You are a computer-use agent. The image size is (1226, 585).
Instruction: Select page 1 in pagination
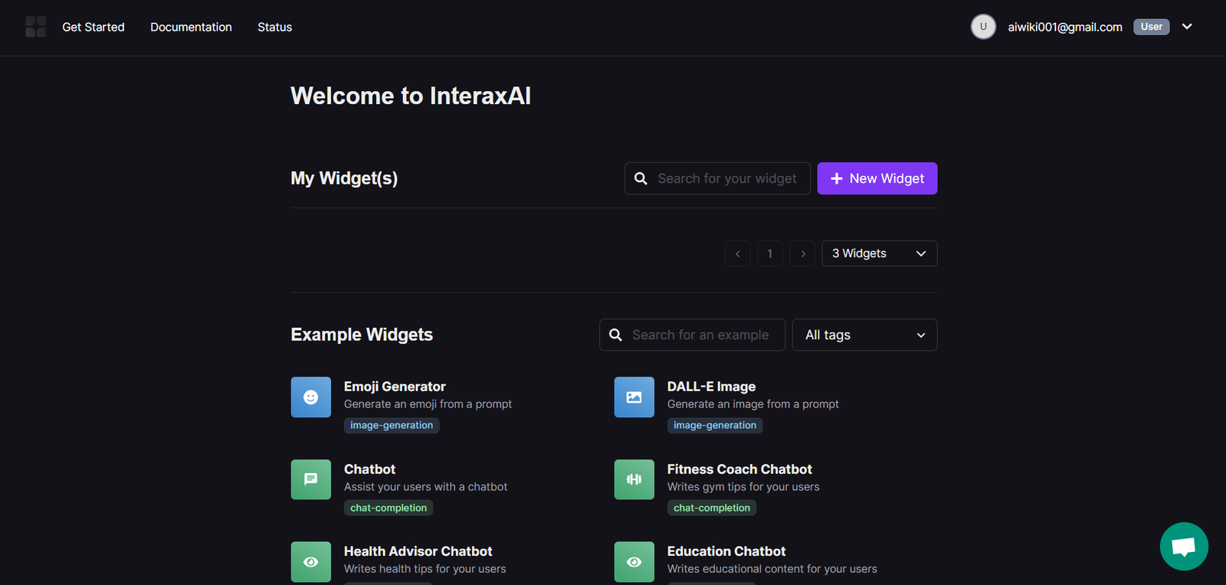point(770,253)
